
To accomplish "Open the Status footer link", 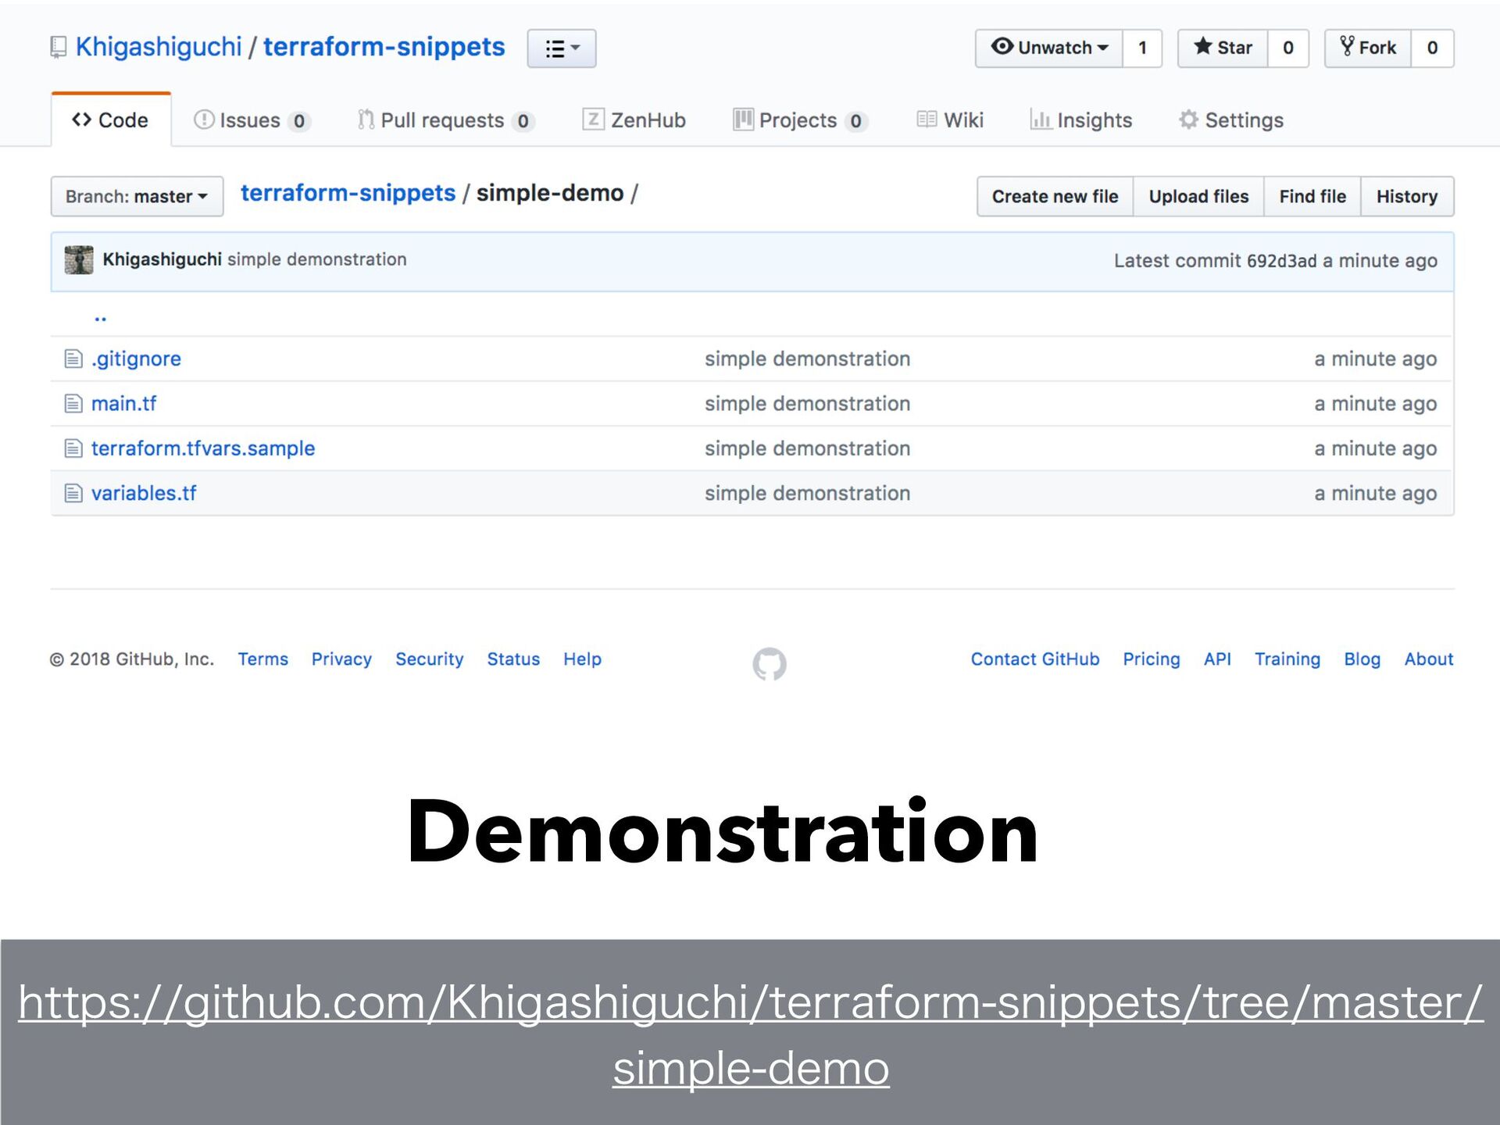I will click(513, 659).
